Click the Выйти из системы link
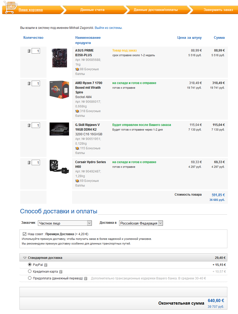The width and height of the screenshot is (238, 314). coord(108,28)
